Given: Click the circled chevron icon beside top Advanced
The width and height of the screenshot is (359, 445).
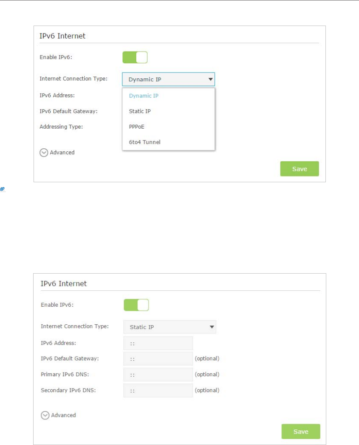Looking at the screenshot, I should [44, 153].
